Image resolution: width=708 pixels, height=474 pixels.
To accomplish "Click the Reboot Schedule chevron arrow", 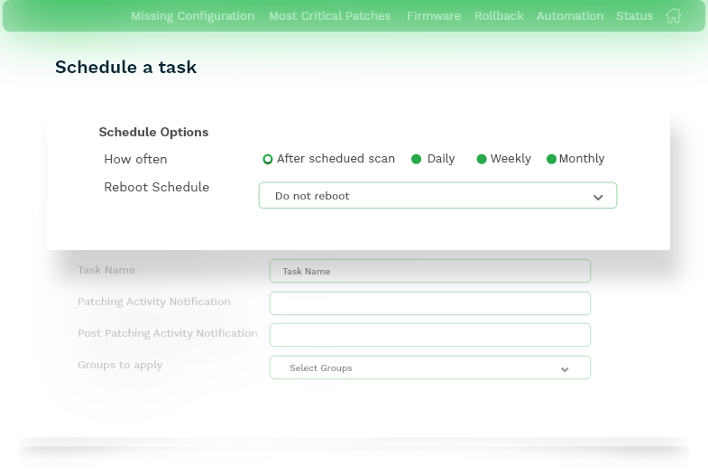I will point(597,197).
